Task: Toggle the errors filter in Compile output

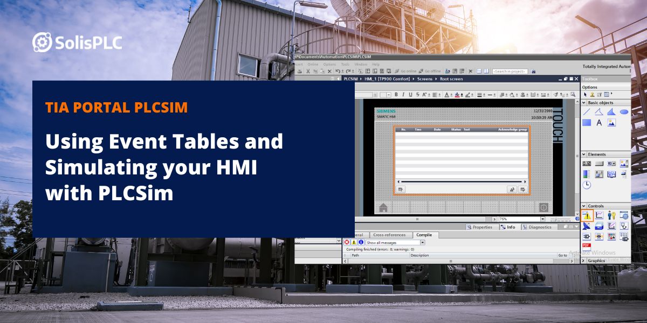Action: click(347, 242)
